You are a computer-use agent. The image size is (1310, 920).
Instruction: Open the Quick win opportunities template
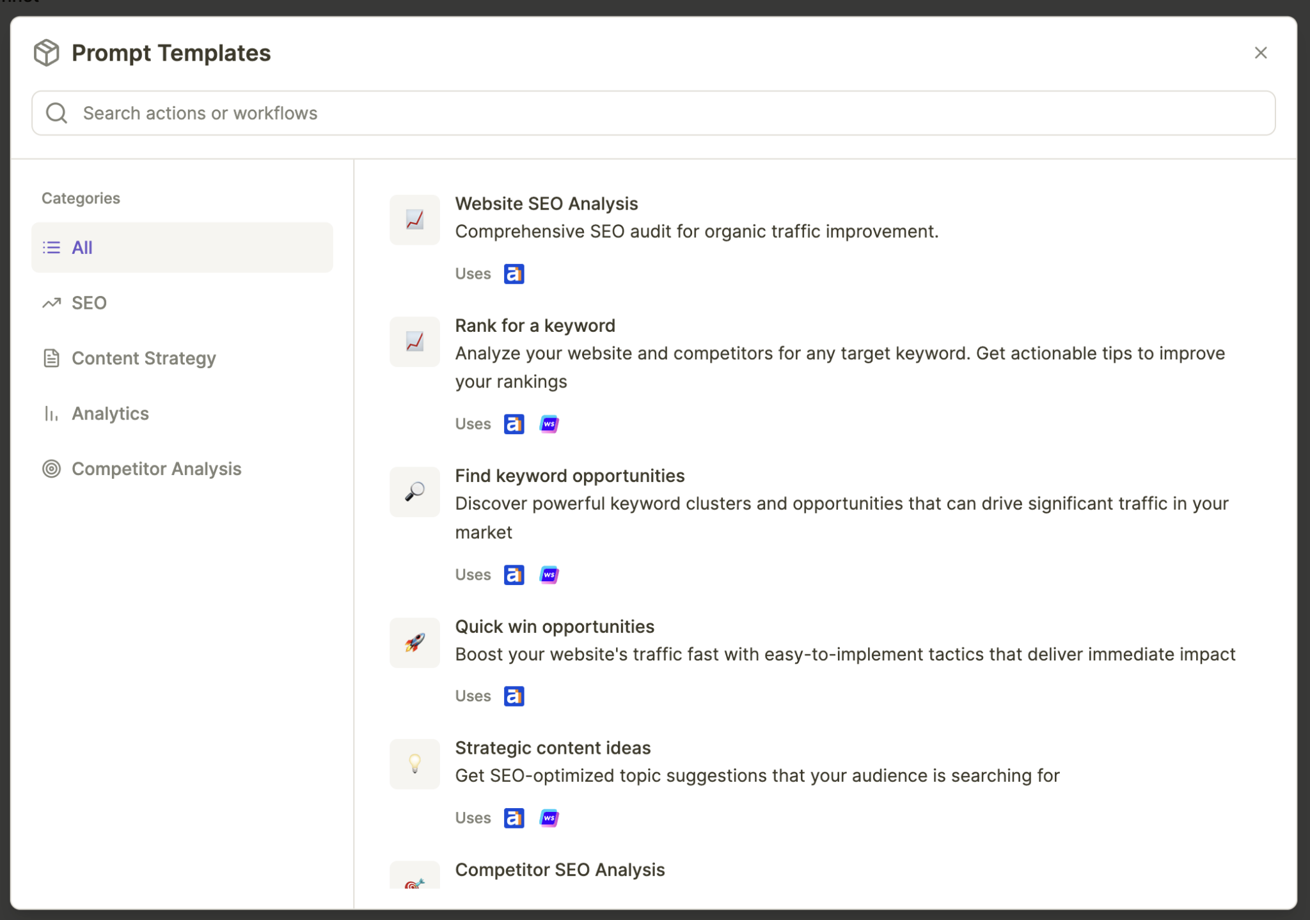pyautogui.click(x=554, y=626)
